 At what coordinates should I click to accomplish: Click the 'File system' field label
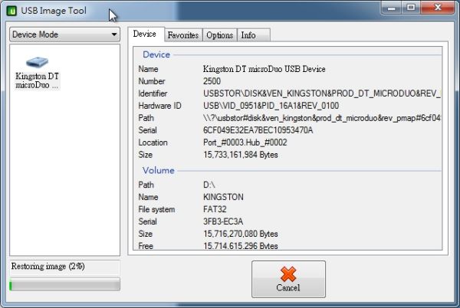coord(156,209)
